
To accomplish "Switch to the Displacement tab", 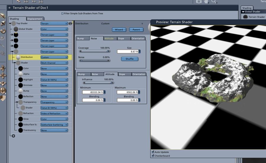I will (x=35, y=19).
